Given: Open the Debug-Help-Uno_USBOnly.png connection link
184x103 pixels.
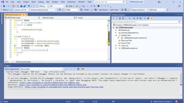Looking at the screenshot, I should 49,83.
